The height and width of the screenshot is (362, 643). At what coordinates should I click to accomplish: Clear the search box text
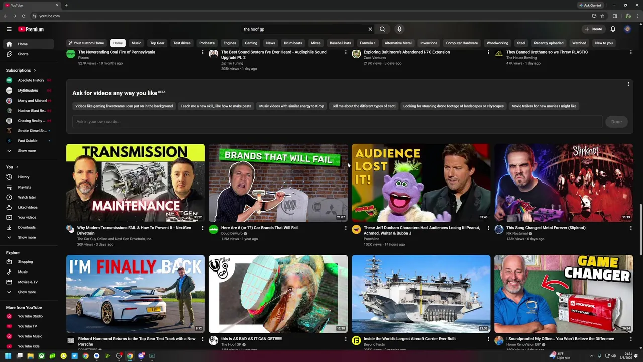[x=370, y=29]
